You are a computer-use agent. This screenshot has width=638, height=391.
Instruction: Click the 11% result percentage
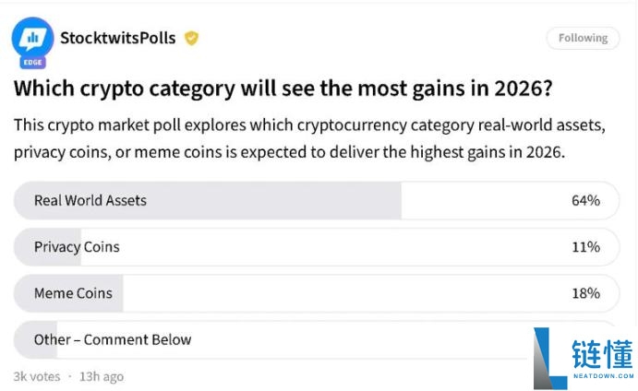point(585,247)
